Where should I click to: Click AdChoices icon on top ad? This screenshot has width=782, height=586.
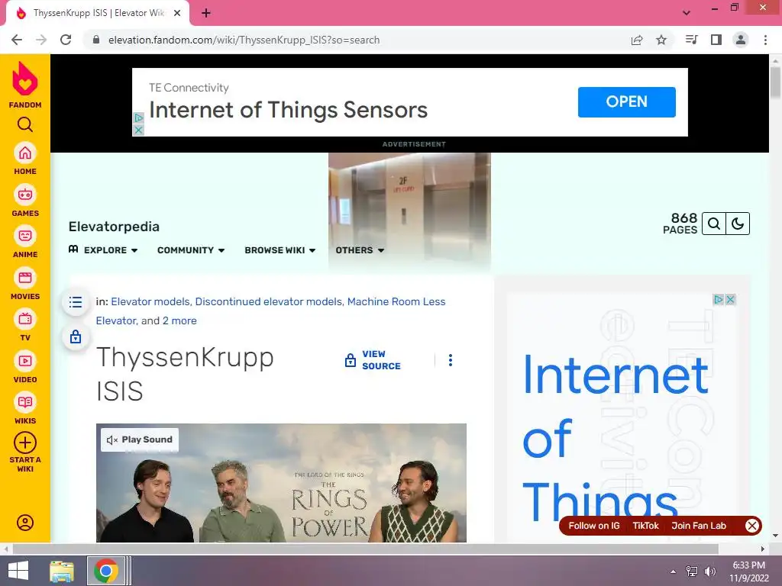pyautogui.click(x=139, y=118)
